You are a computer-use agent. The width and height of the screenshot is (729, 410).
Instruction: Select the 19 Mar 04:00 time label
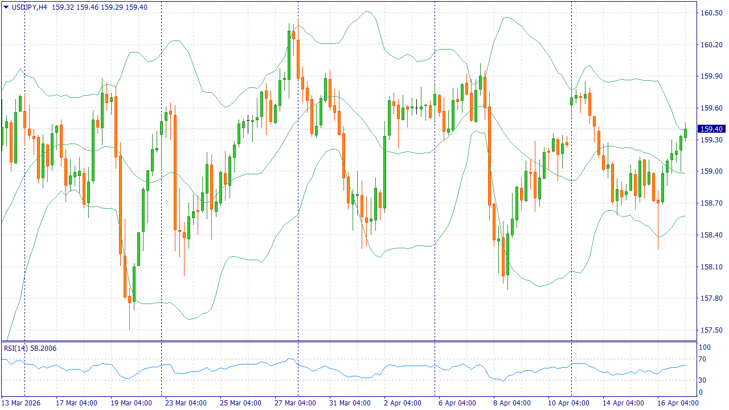131,403
